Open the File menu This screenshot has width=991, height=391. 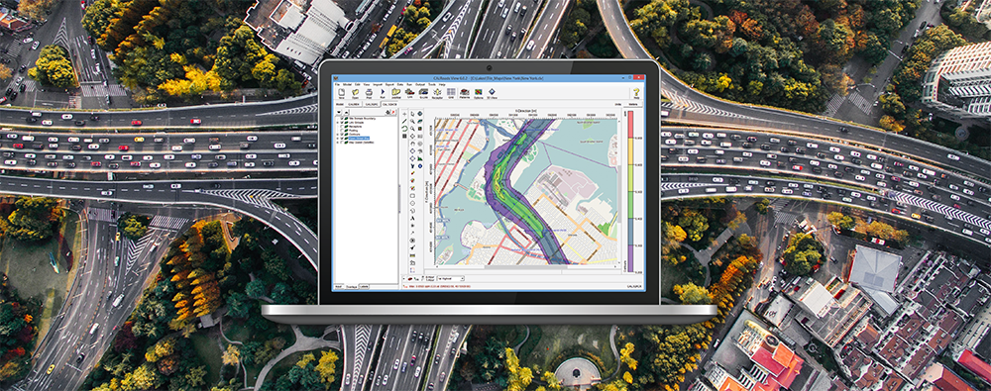coord(337,85)
